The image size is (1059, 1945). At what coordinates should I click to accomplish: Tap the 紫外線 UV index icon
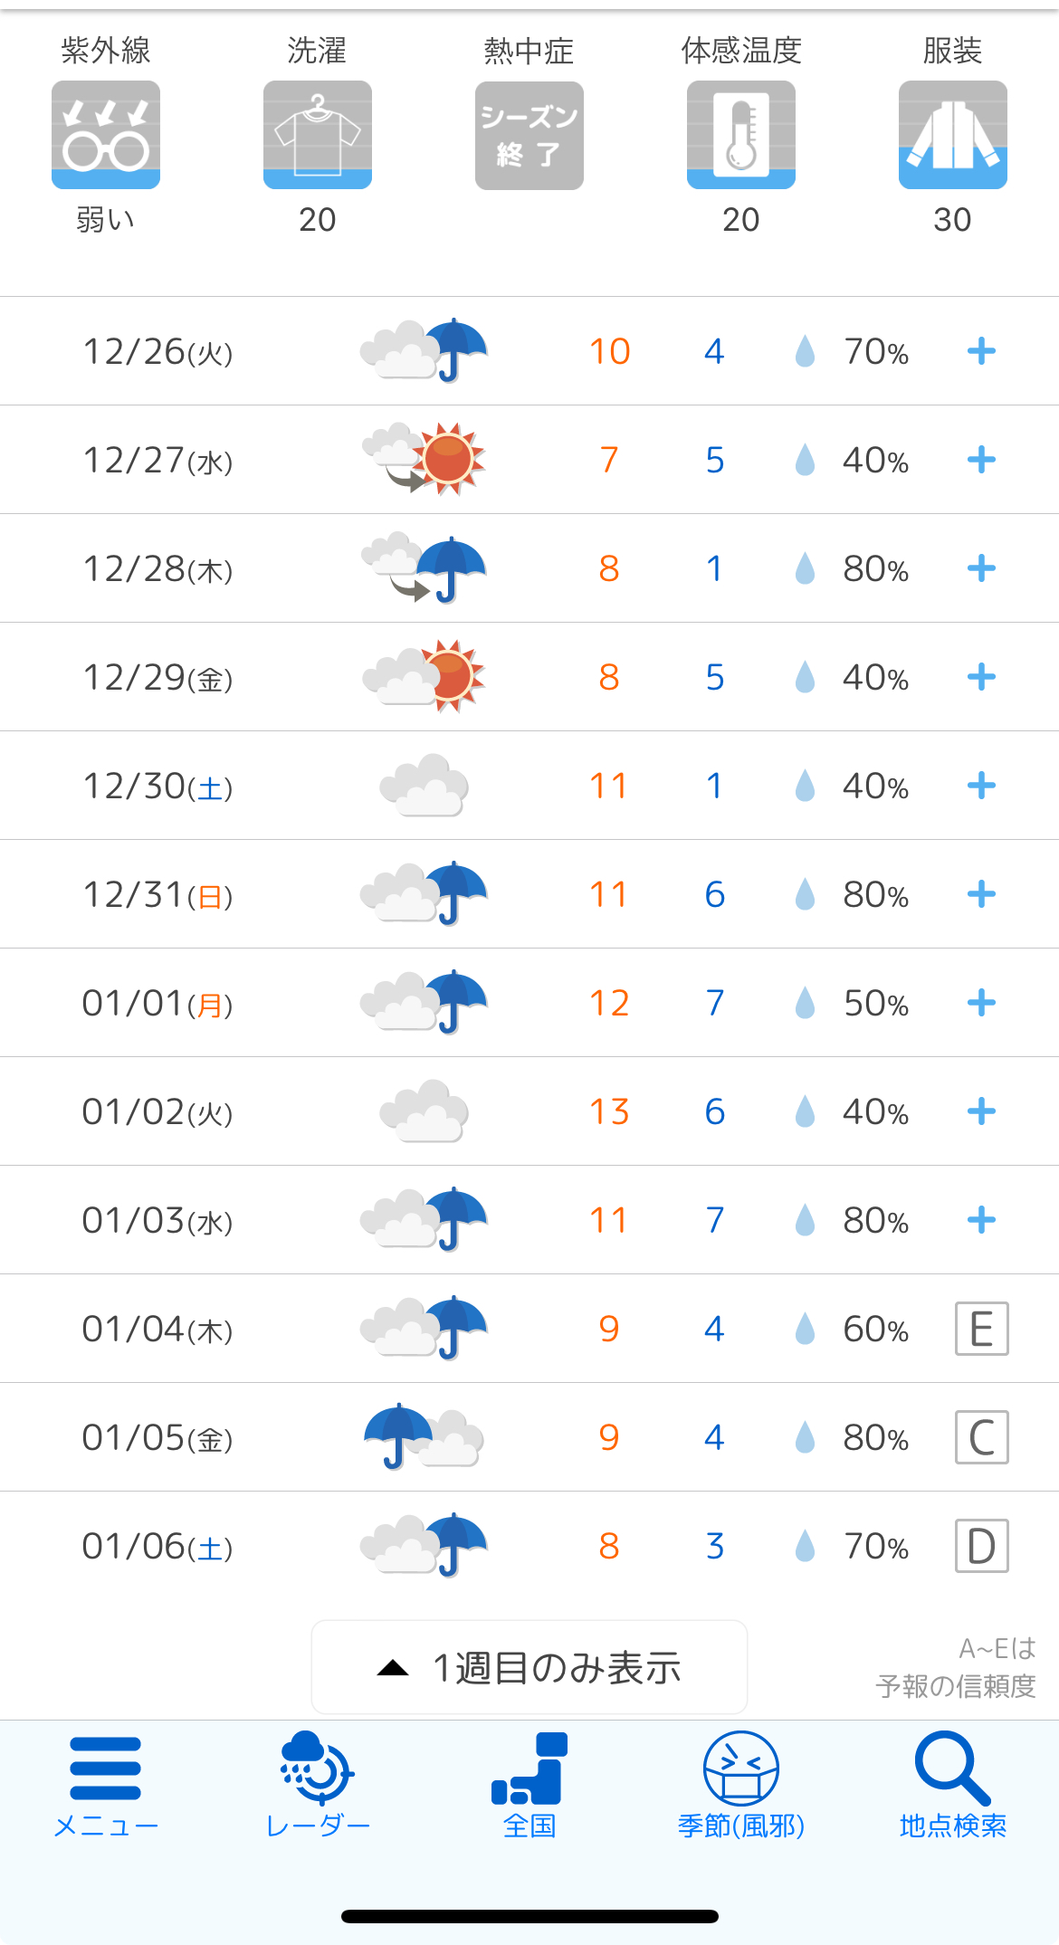(106, 135)
